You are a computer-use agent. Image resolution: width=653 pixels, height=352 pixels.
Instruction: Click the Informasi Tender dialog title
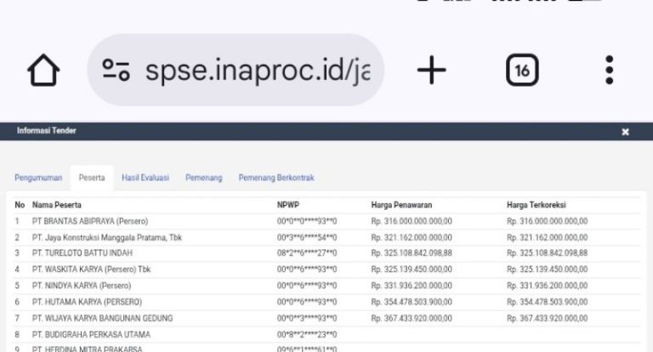tap(46, 131)
